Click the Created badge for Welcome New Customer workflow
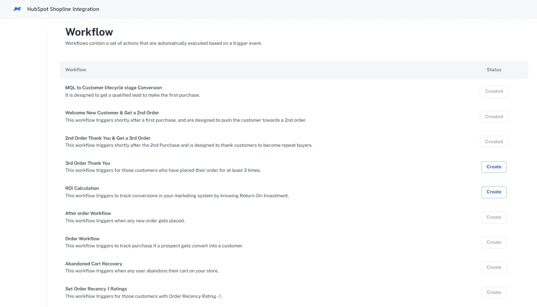The width and height of the screenshot is (537, 307). point(494,116)
